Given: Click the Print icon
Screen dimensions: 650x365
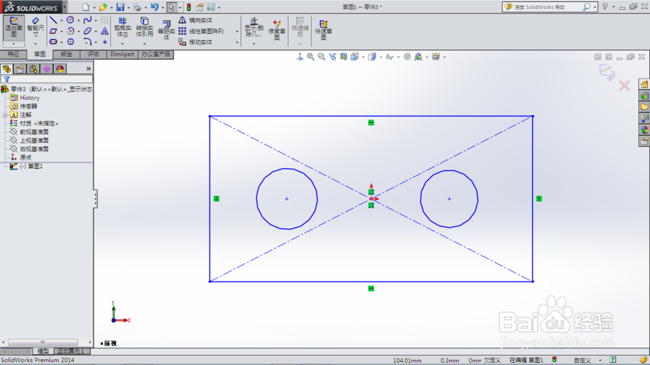Looking at the screenshot, I should (137, 7).
